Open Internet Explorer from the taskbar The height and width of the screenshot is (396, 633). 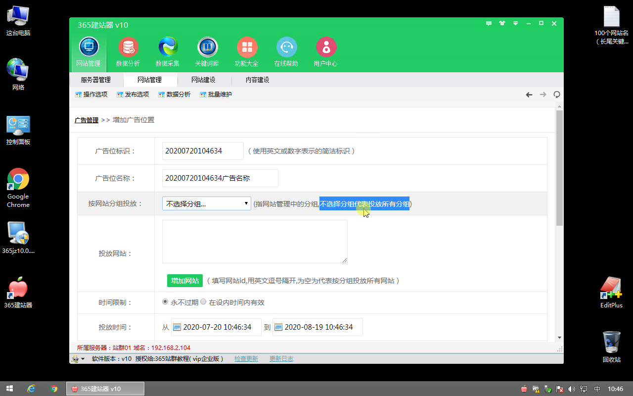click(31, 389)
